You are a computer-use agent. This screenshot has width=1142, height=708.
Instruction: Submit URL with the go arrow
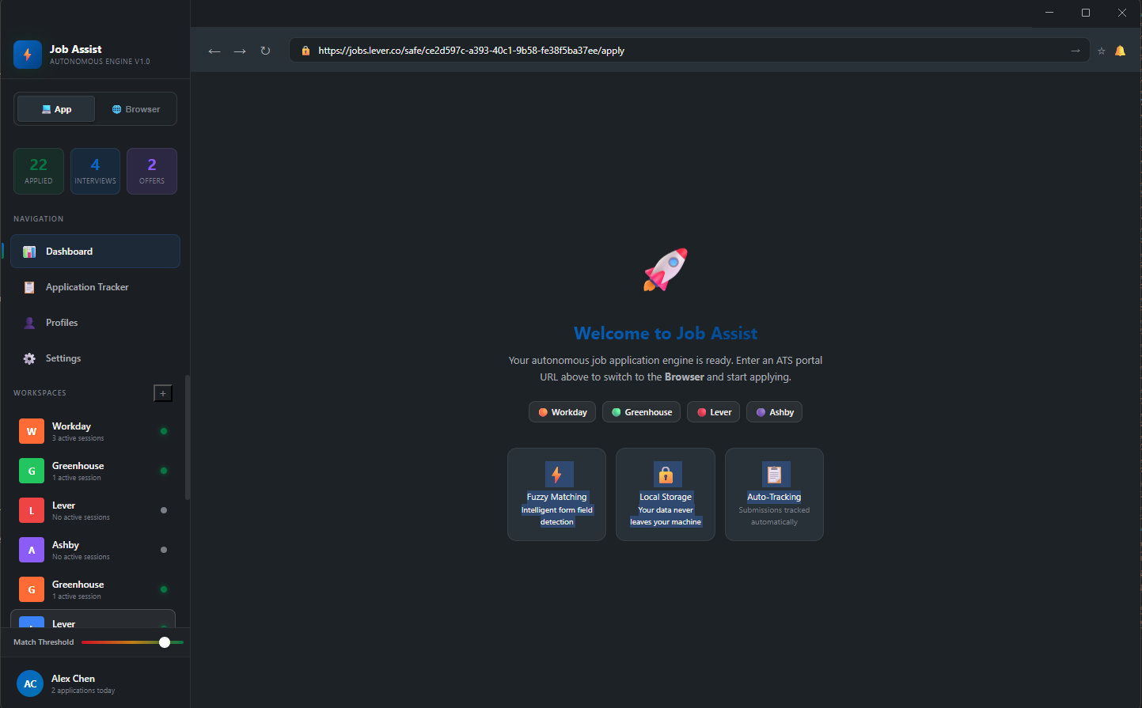point(1075,51)
